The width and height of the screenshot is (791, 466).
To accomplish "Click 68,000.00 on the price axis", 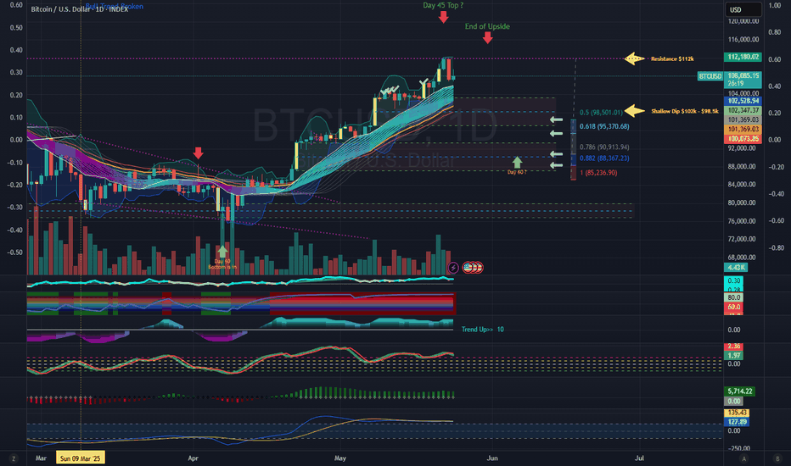I will point(742,258).
